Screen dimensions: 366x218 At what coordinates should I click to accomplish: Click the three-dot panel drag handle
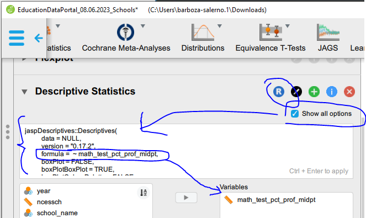(x=8, y=132)
